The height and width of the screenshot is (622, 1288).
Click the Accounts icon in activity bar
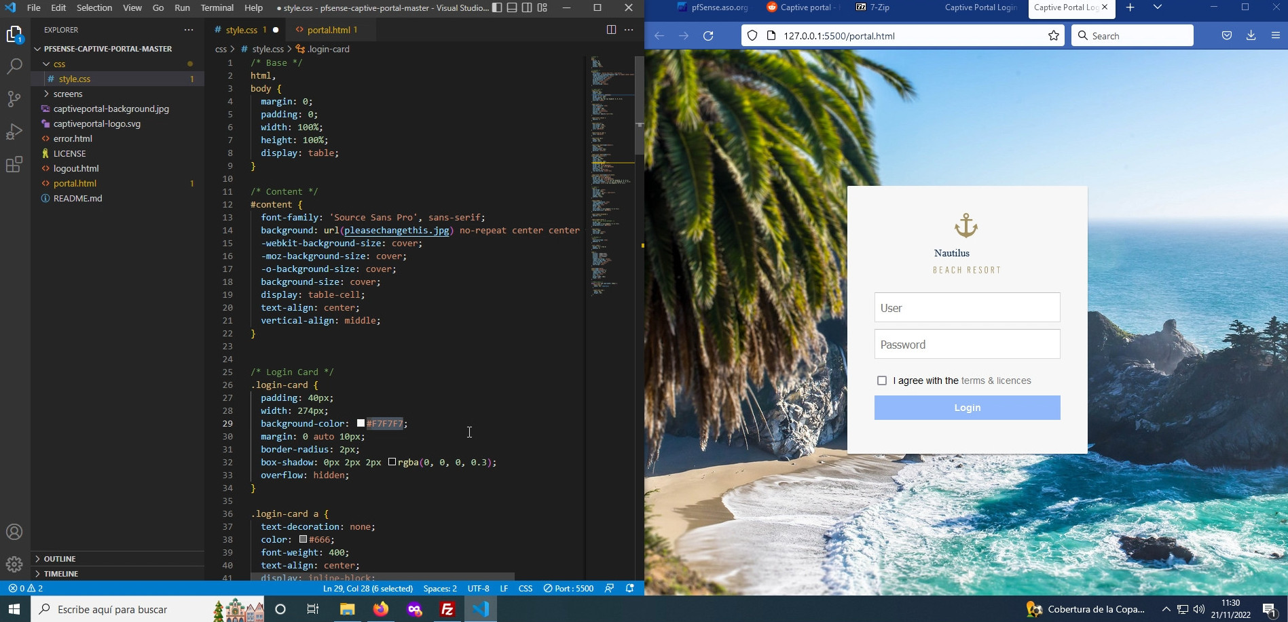14,532
